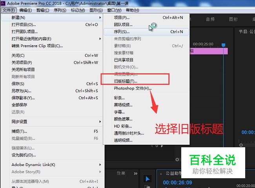Select 透明视频... entry
This screenshot has width=255, height=188.
pos(146,140)
